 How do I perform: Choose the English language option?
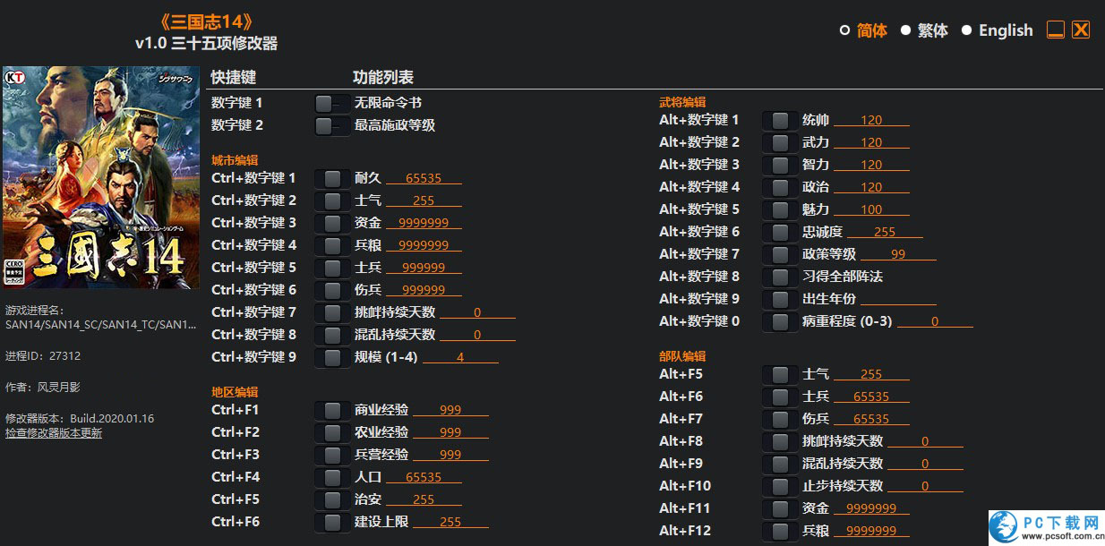[x=966, y=30]
